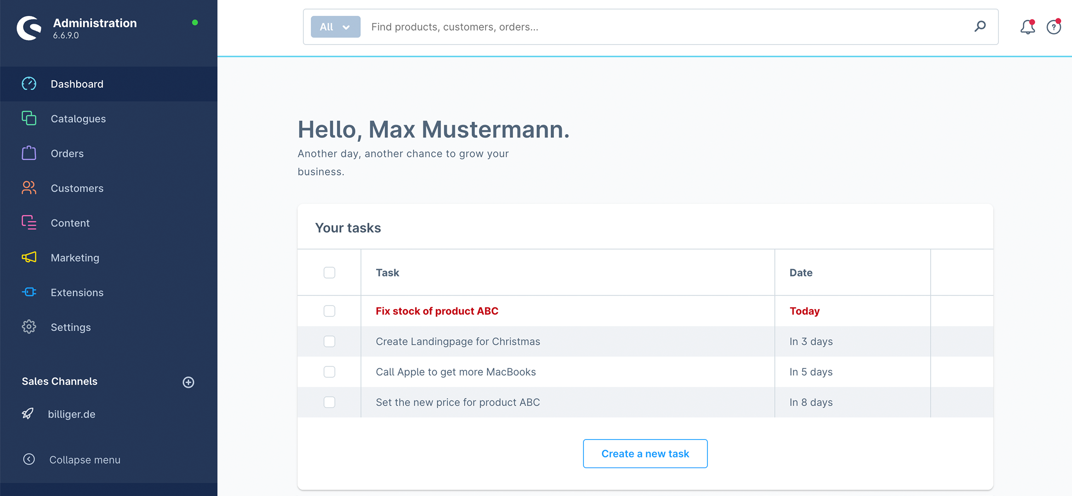Click the Marketing megaphone icon
The image size is (1072, 496).
point(29,257)
